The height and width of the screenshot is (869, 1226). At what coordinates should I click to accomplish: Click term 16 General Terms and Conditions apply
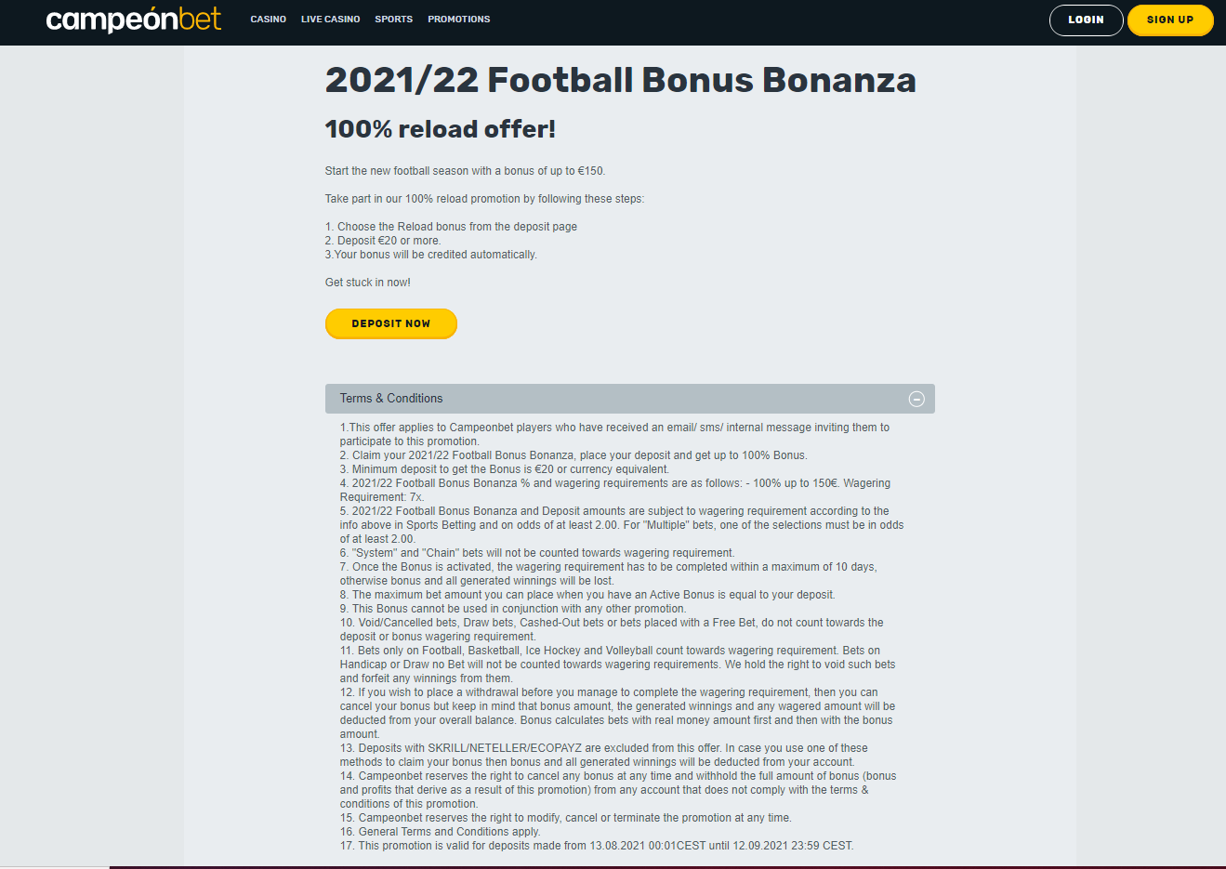[440, 832]
